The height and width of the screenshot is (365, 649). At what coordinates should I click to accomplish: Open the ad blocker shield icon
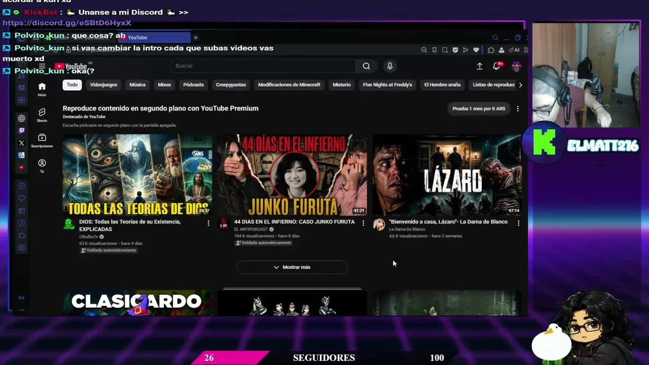[455, 50]
